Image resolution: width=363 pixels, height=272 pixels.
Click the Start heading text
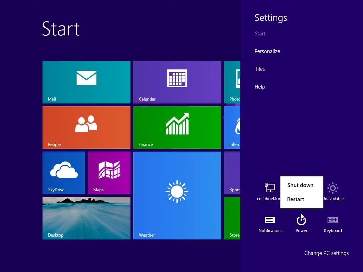(61, 29)
